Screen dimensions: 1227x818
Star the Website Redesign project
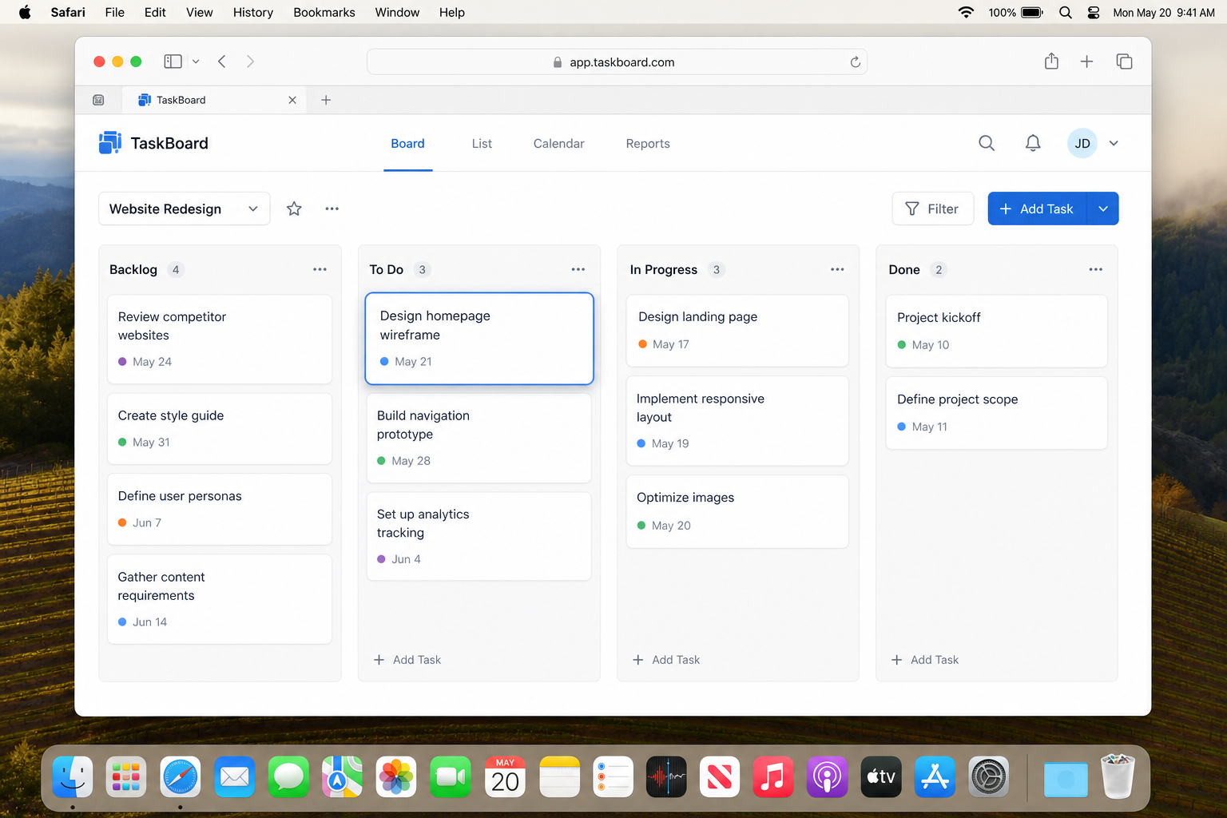point(294,208)
